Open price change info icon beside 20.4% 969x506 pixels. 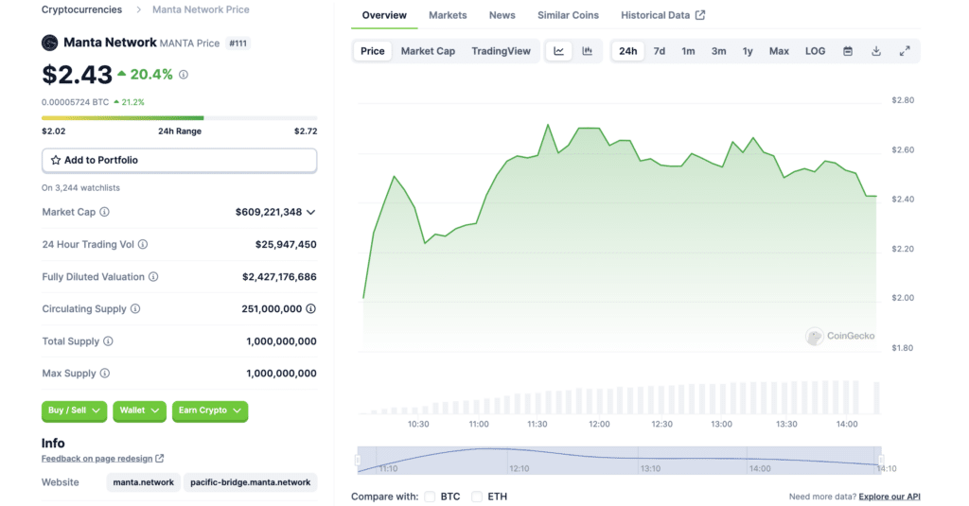184,75
